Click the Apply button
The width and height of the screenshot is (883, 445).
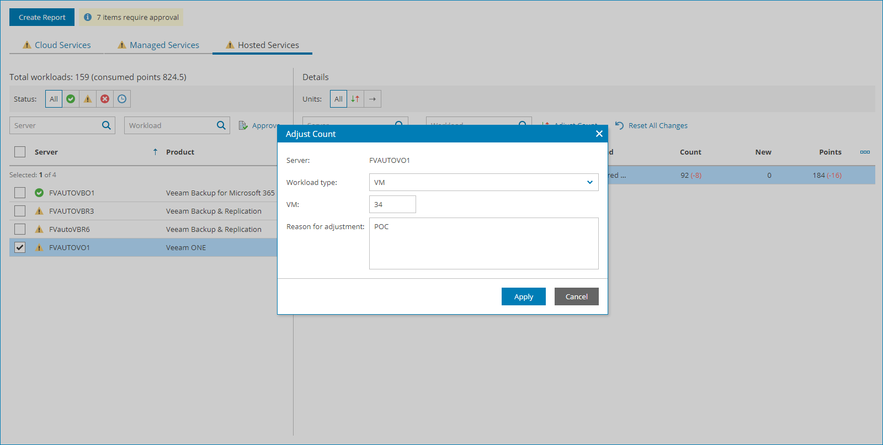point(524,296)
